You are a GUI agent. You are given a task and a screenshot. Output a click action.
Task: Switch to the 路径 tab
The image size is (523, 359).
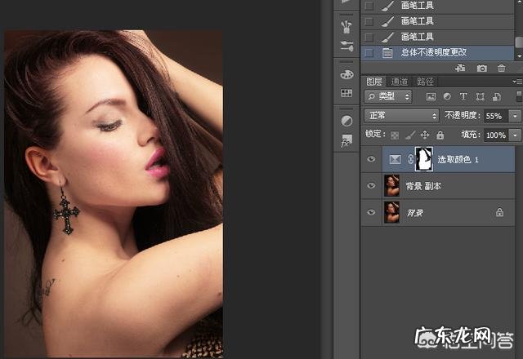[425, 82]
